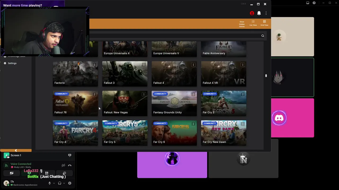
Task: Open the Fallout 3 game card
Action: point(125,74)
